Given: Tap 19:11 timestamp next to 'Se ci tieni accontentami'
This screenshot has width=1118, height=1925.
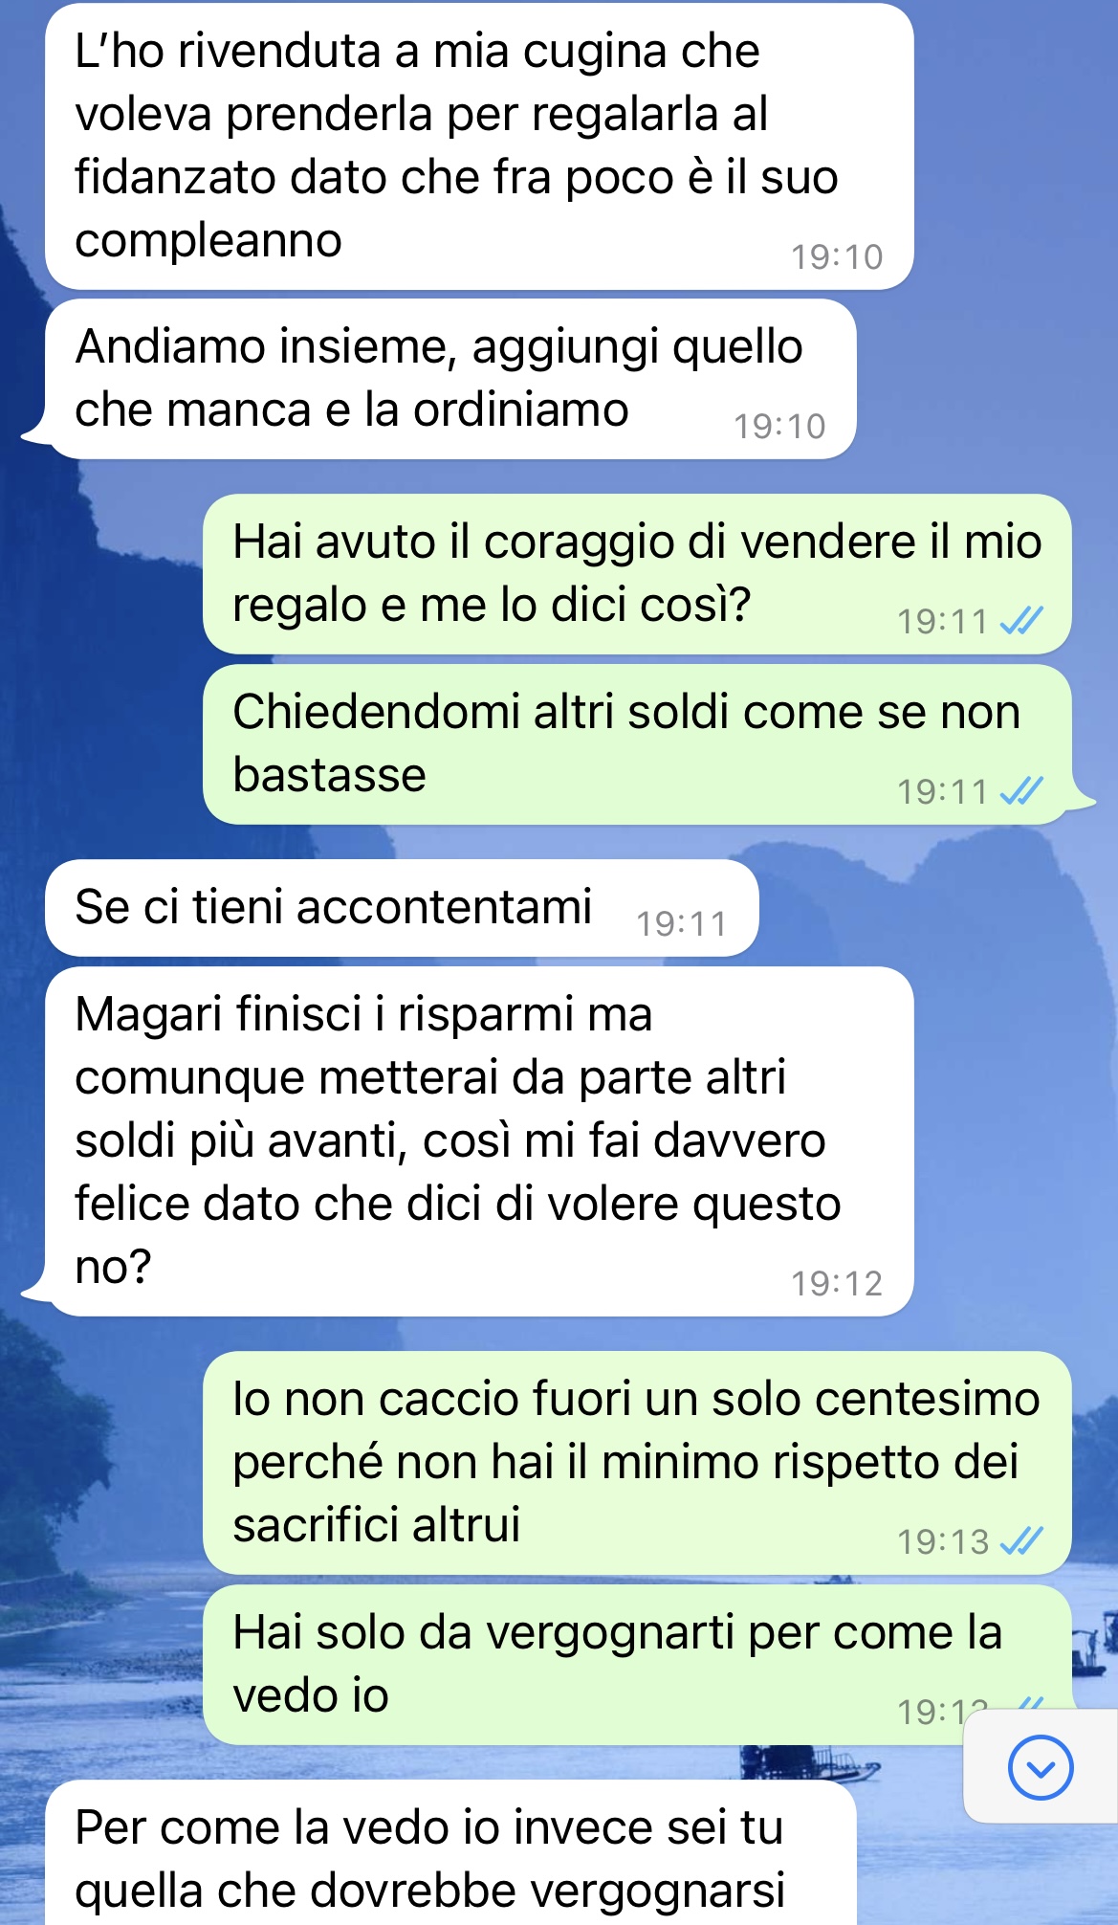Looking at the screenshot, I should 682,924.
